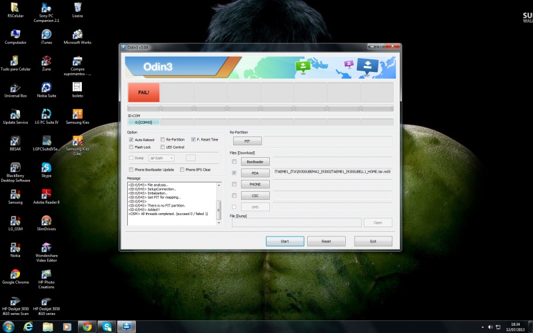Screen dimensions: 533x333
Task: Check Phone EFS Clear option
Action: 182,170
